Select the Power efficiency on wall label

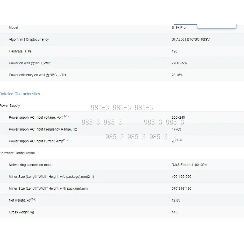37,75
